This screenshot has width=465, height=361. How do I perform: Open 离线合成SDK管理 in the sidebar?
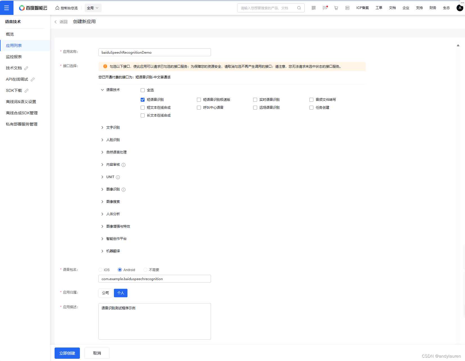click(25, 113)
